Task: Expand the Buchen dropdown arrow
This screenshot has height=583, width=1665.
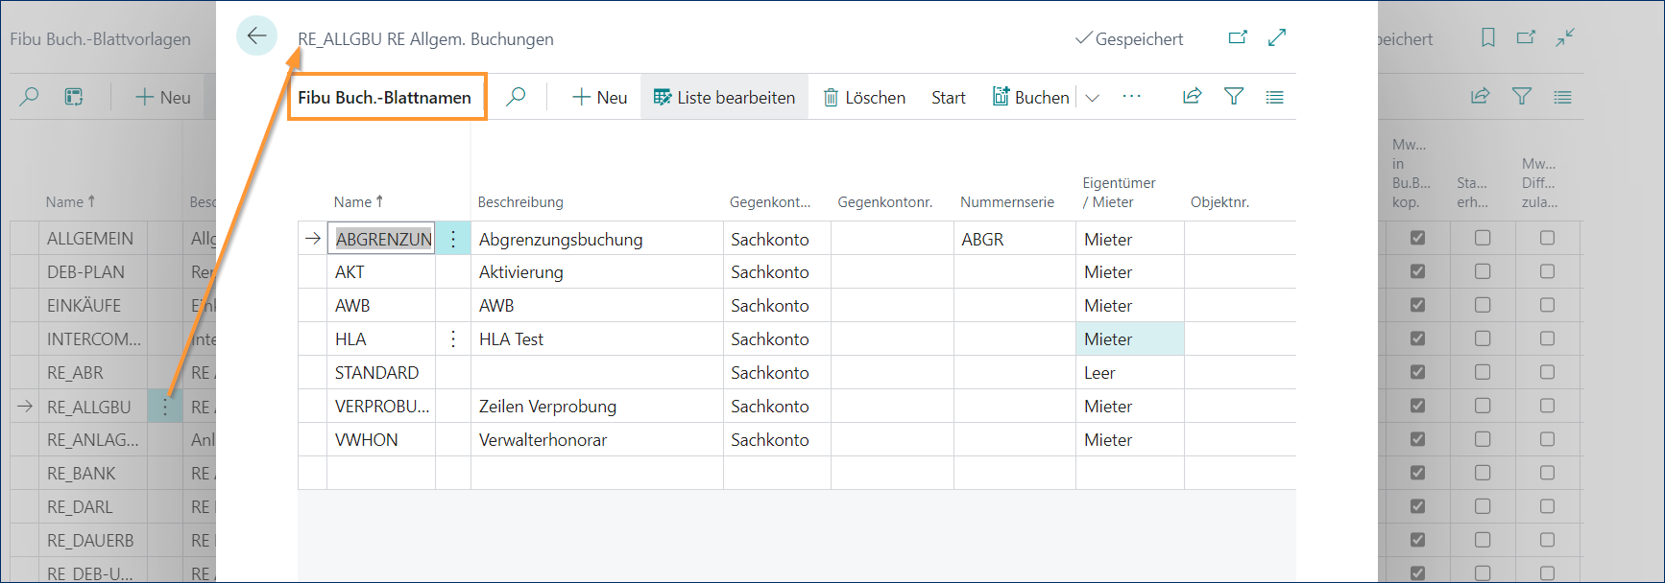Action: (x=1092, y=98)
